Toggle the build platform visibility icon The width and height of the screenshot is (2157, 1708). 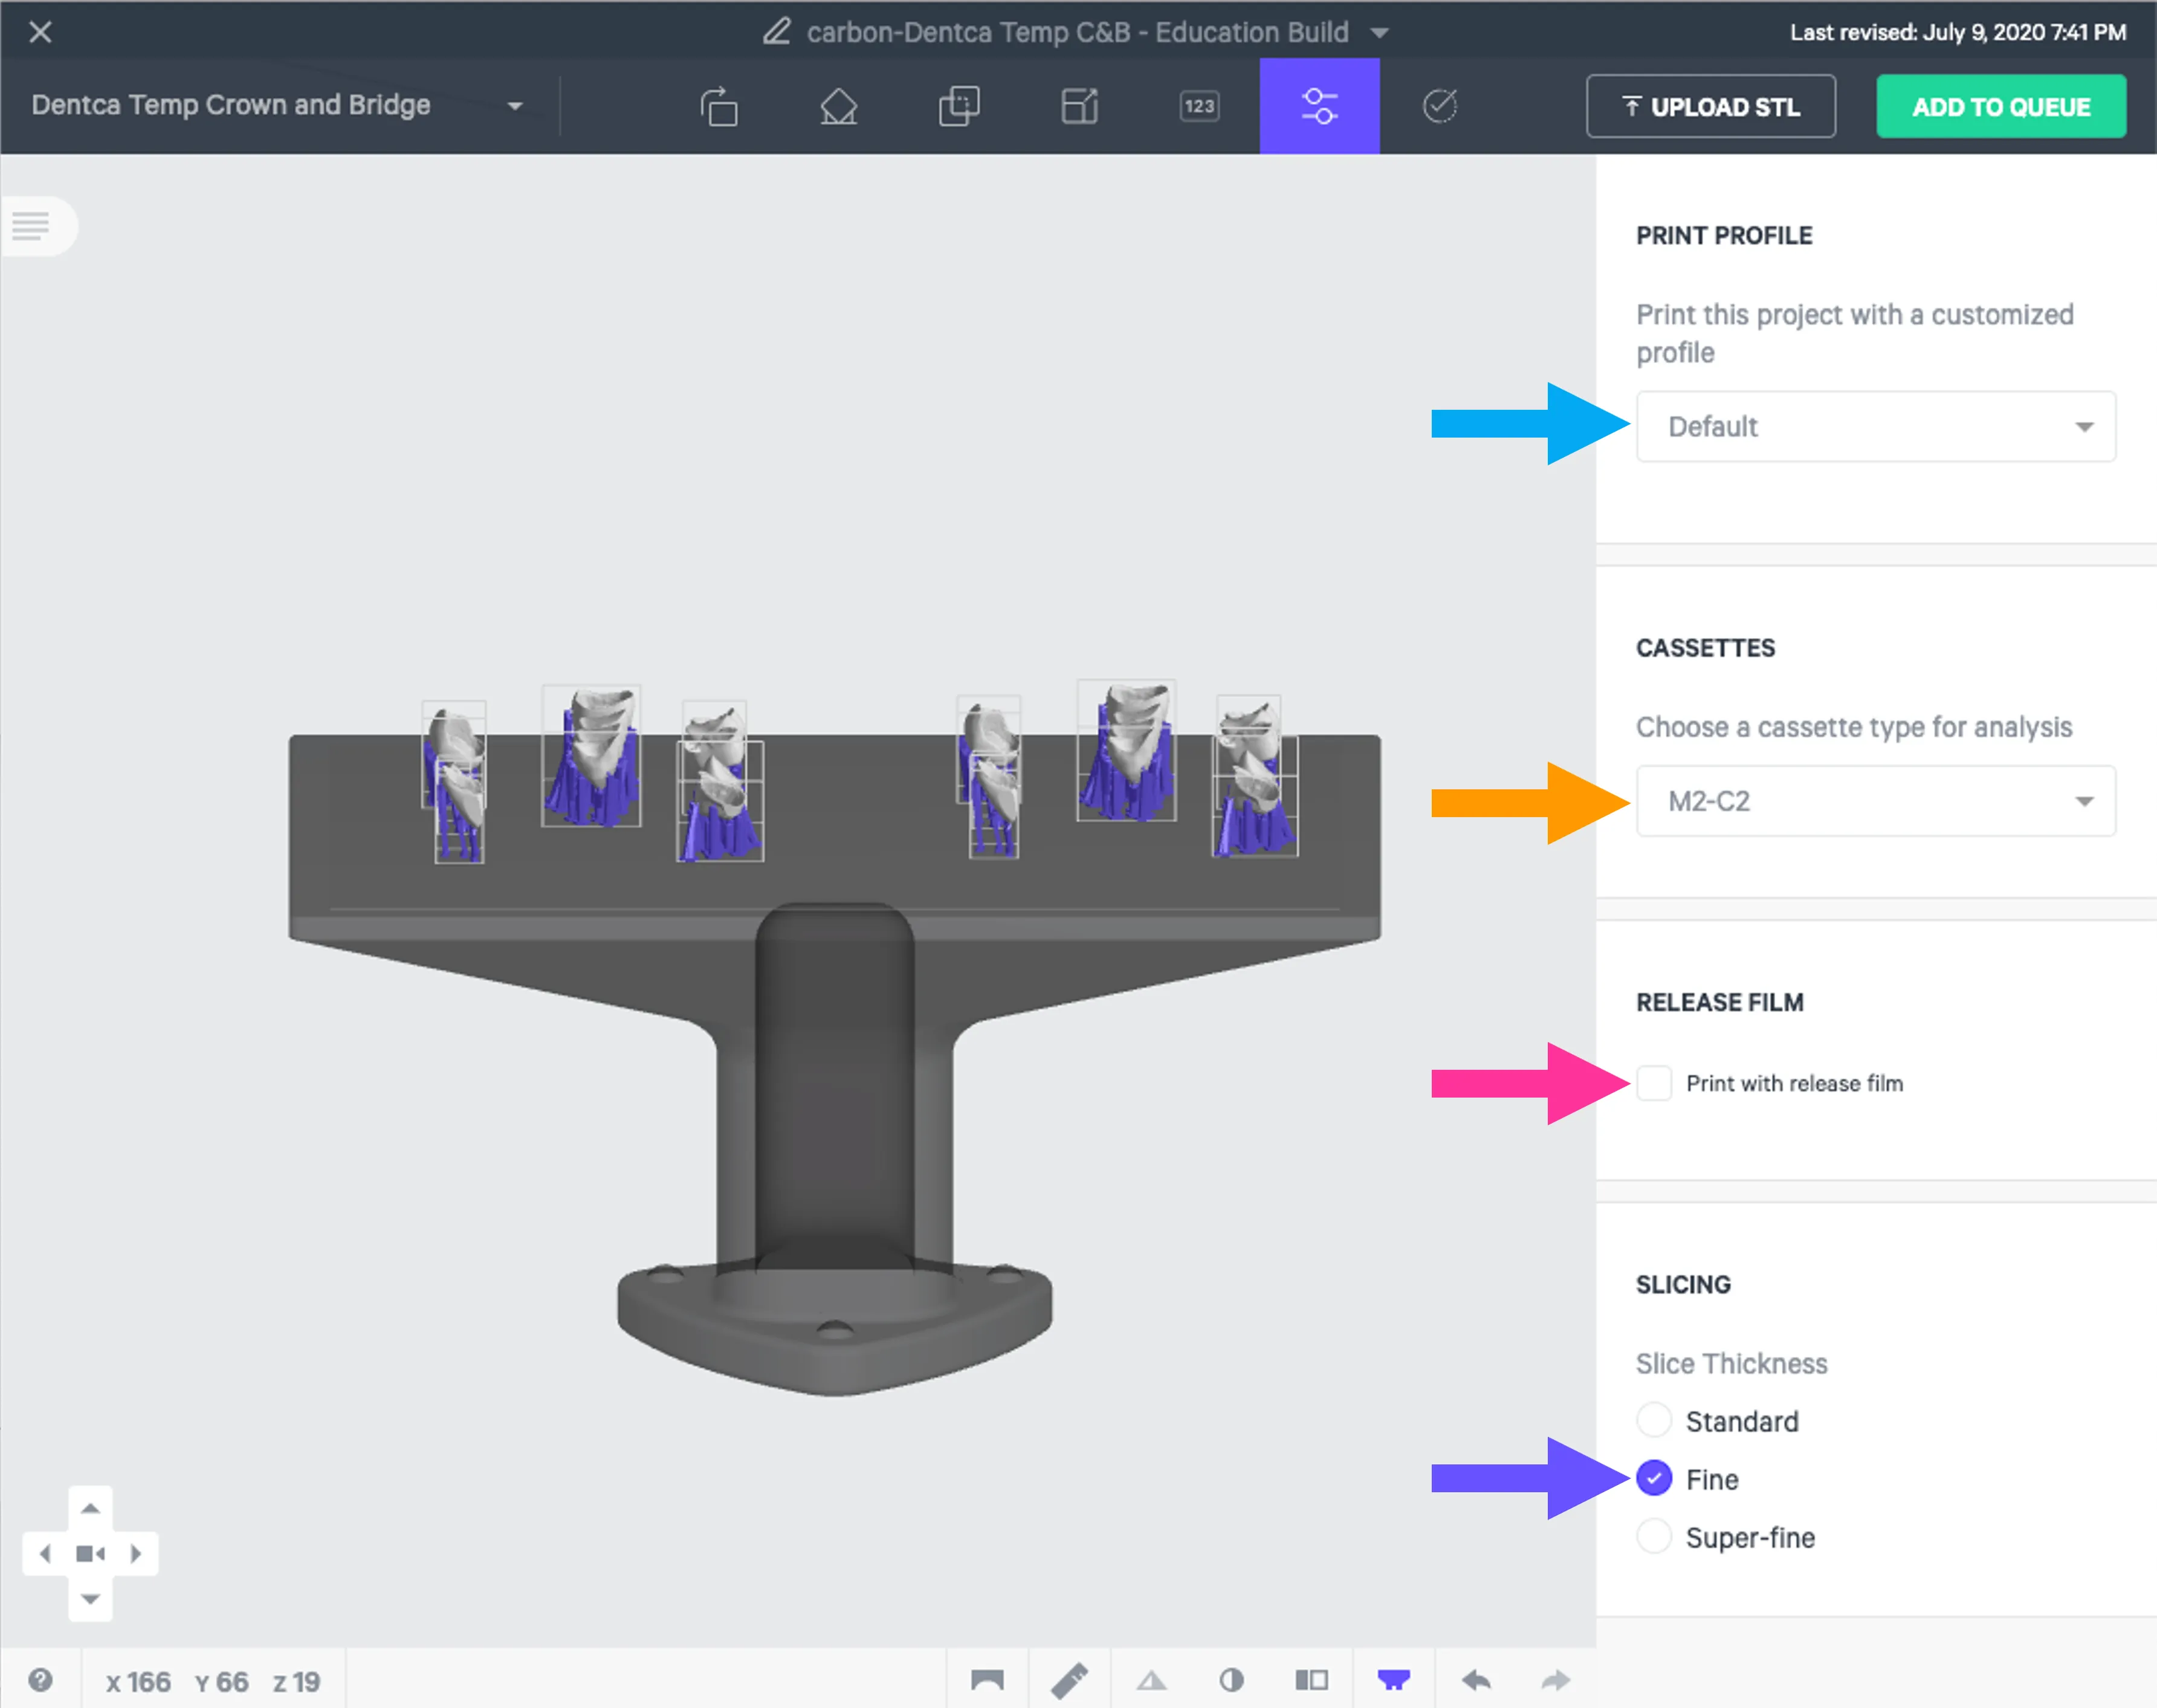1394,1680
